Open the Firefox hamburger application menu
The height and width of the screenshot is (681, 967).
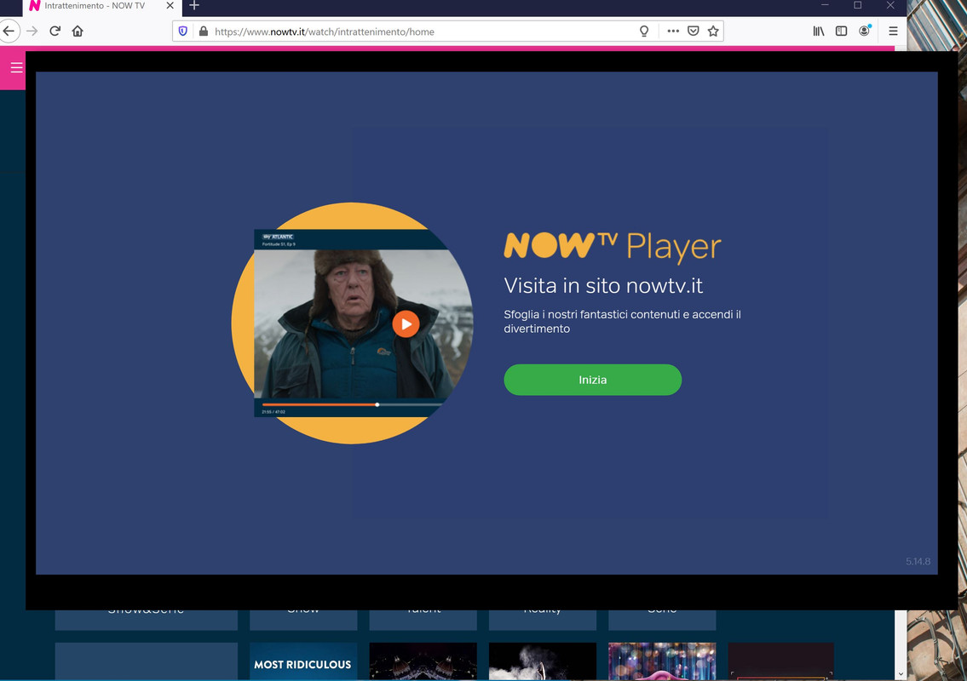893,31
